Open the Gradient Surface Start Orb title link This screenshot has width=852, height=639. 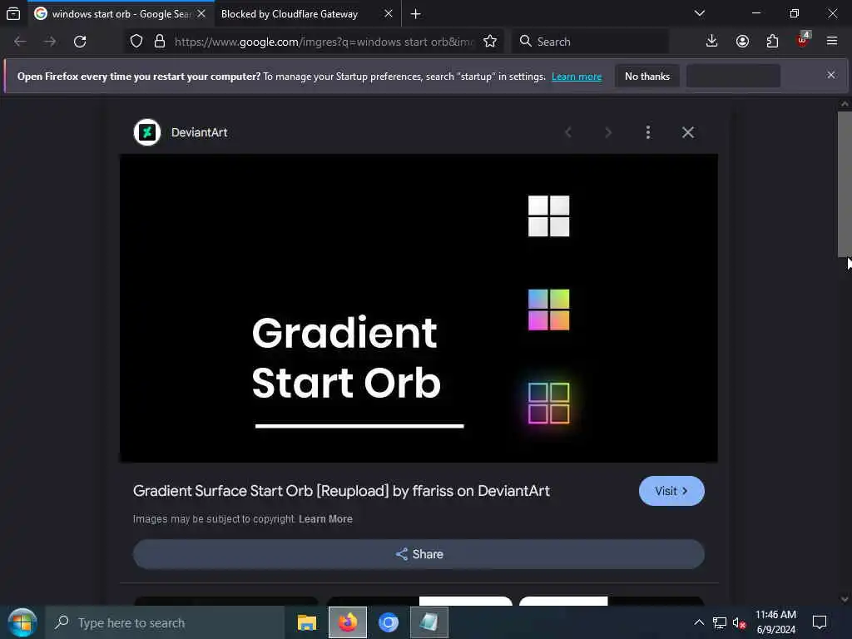341,491
